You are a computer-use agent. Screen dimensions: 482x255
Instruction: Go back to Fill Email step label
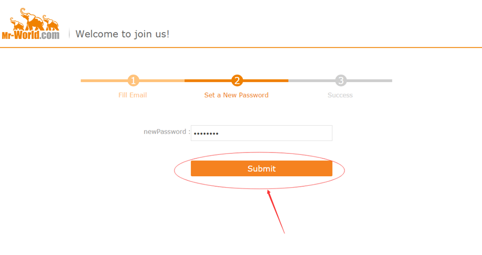point(133,95)
